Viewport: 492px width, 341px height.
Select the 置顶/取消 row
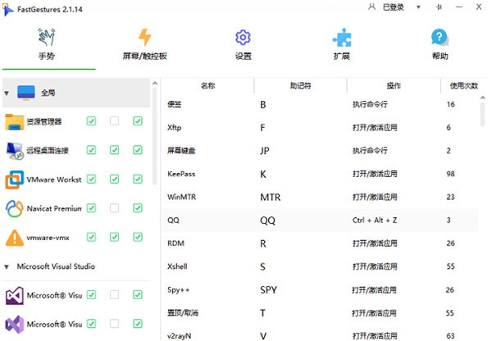320,313
